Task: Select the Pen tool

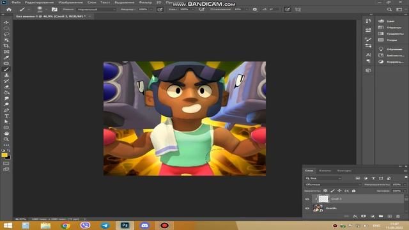Action: [6, 110]
